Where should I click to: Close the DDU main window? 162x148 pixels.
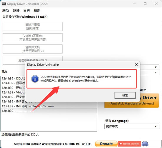pos(156,4)
